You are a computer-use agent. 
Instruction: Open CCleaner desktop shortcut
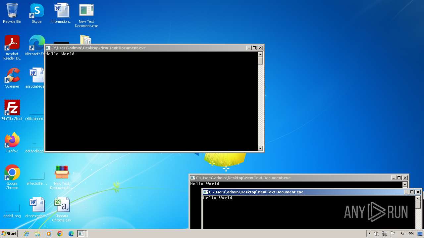12,78
